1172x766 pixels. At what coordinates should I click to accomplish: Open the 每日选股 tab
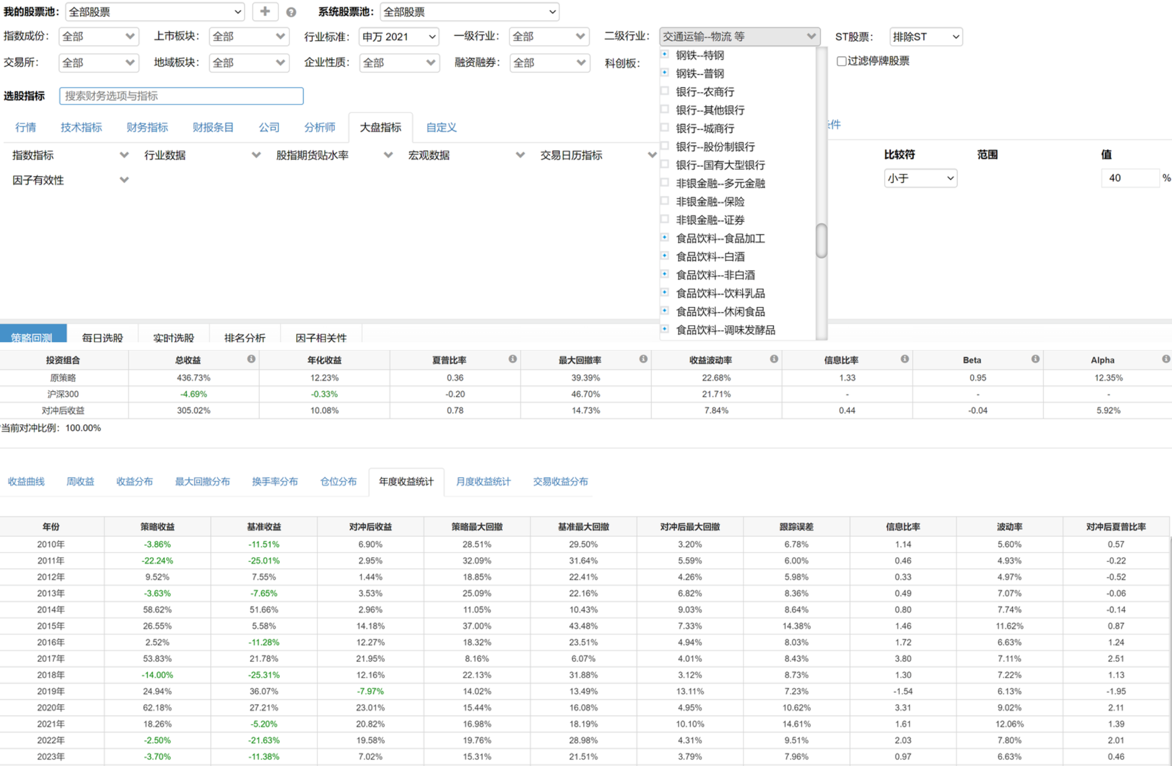pyautogui.click(x=103, y=337)
